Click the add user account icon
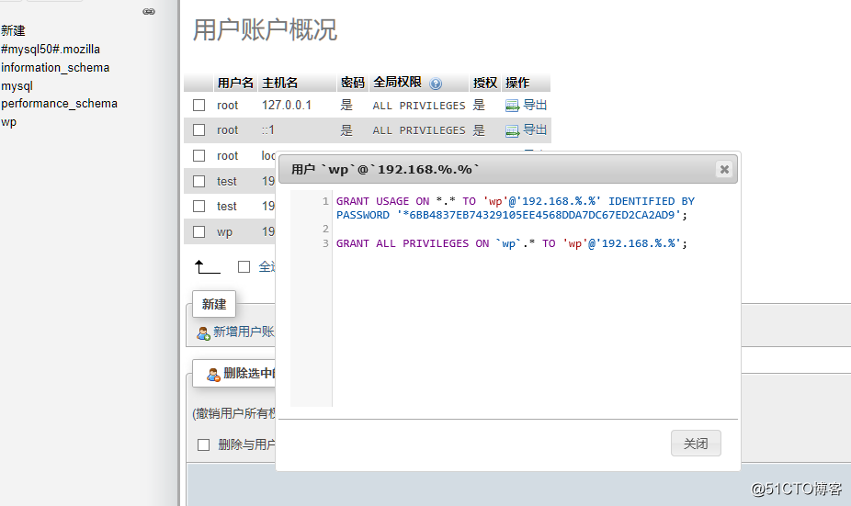This screenshot has width=851, height=506. [203, 333]
